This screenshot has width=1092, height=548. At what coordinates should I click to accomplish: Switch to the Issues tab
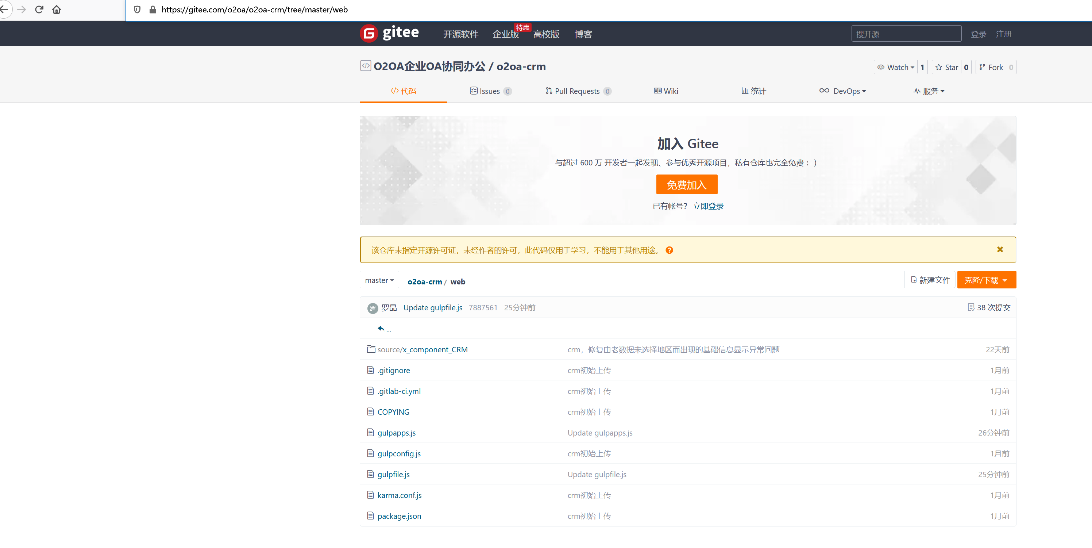[x=490, y=91]
